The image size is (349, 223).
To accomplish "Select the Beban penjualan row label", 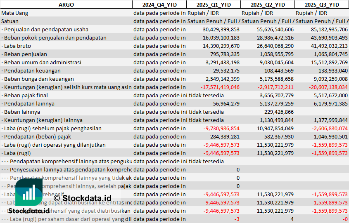I will (25, 54).
